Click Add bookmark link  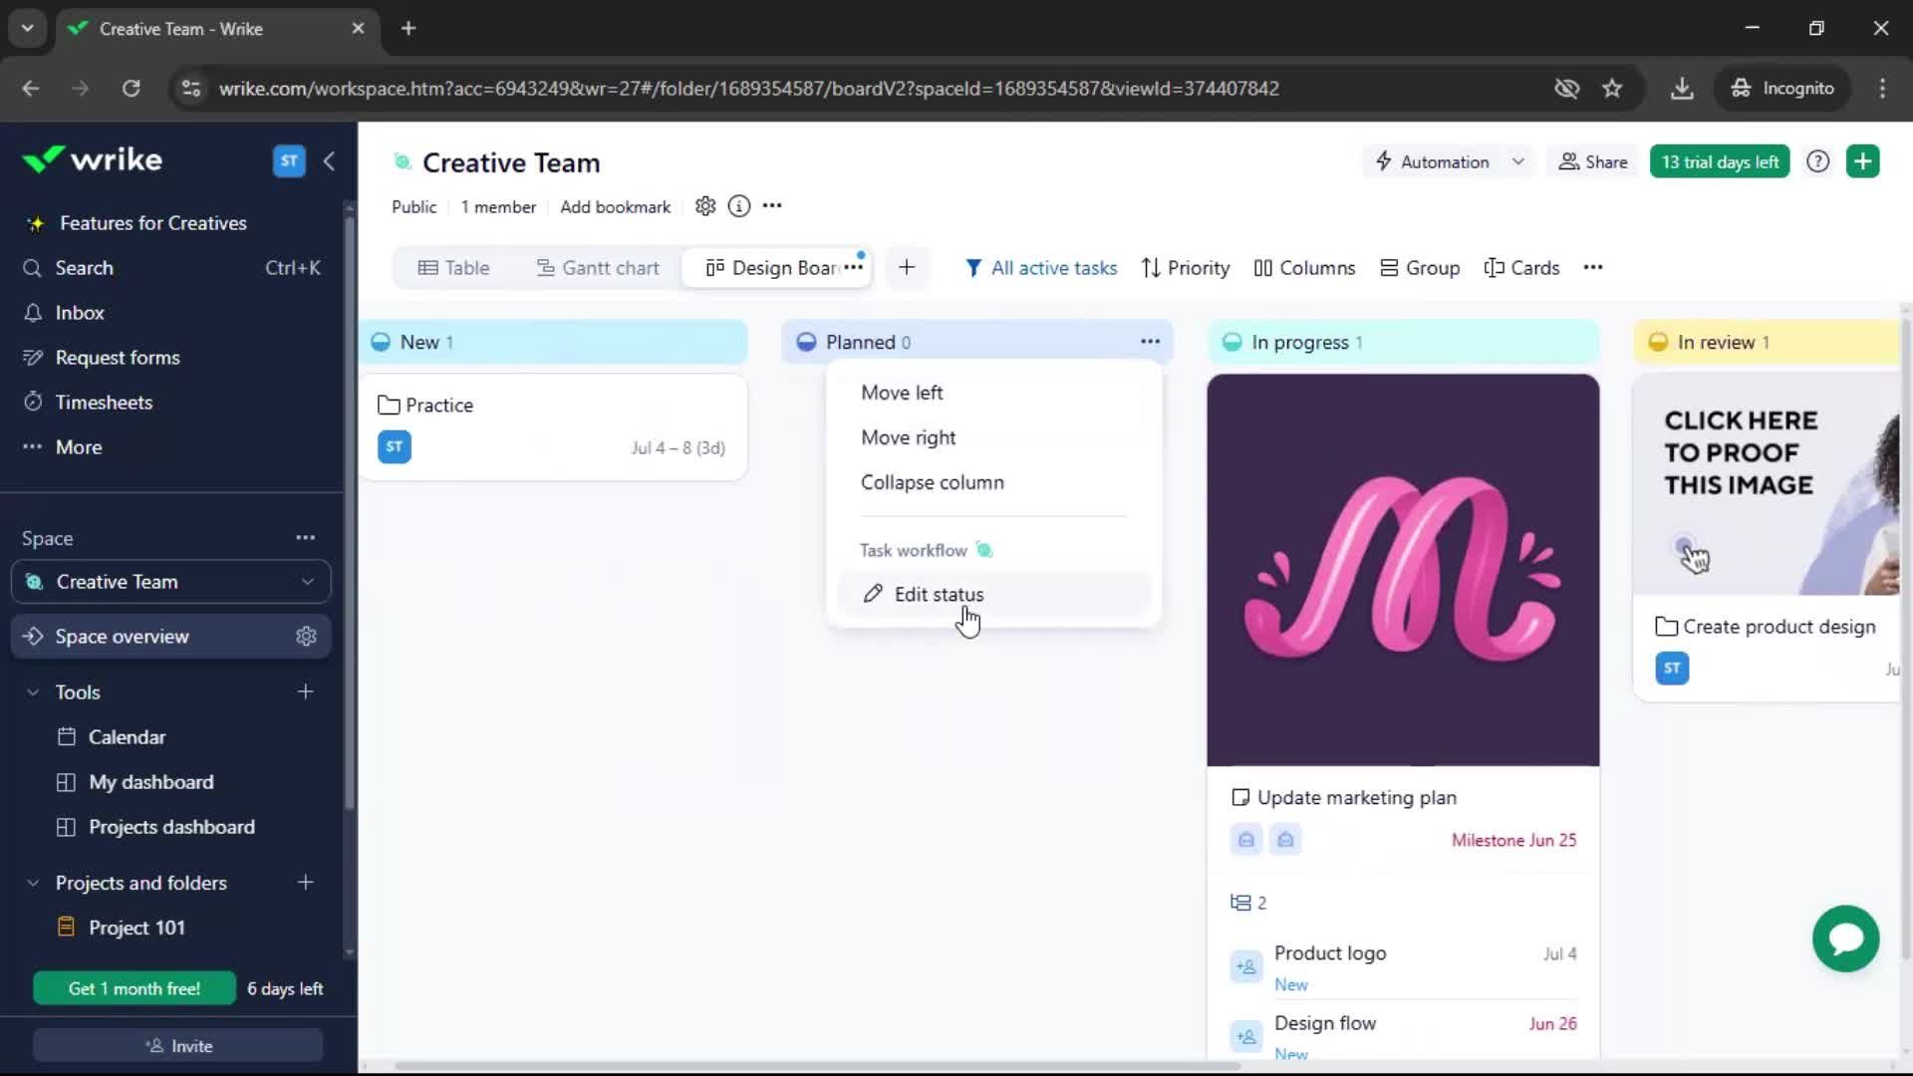(x=615, y=206)
